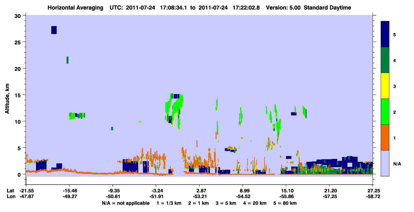Click the 'Altitude, km' axis label
This screenshot has width=414, height=212.
click(x=7, y=99)
